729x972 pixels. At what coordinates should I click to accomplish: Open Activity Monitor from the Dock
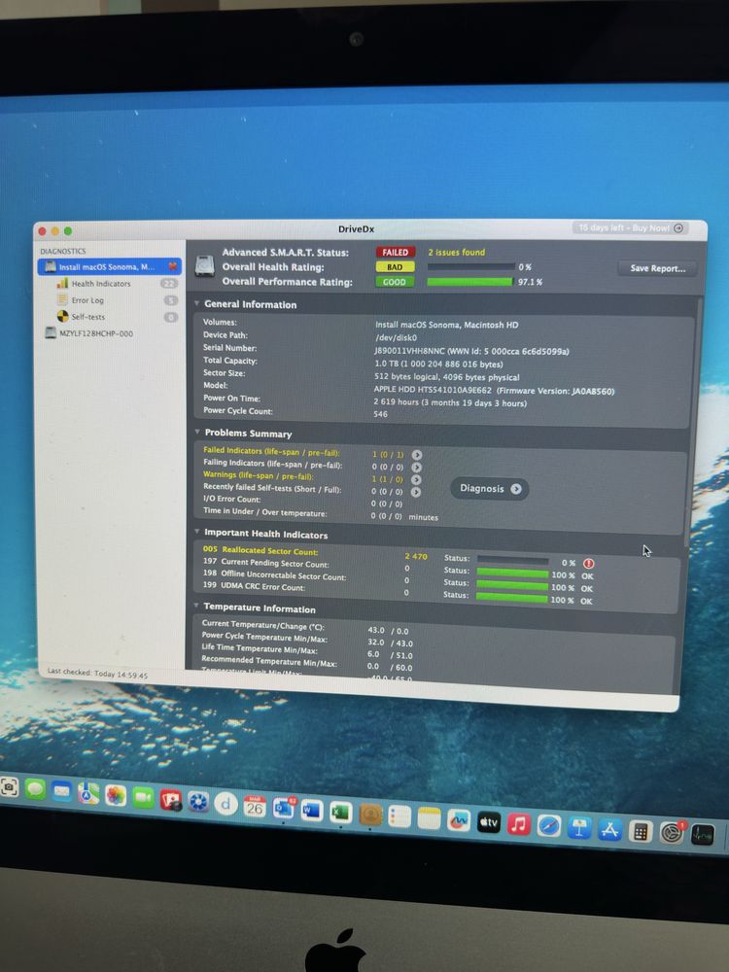pyautogui.click(x=702, y=835)
